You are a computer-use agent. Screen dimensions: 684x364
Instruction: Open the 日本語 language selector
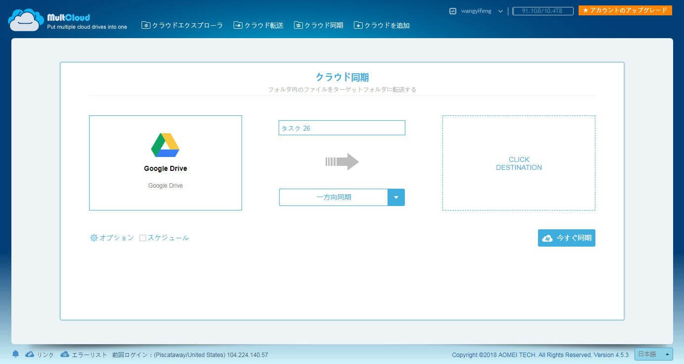653,354
